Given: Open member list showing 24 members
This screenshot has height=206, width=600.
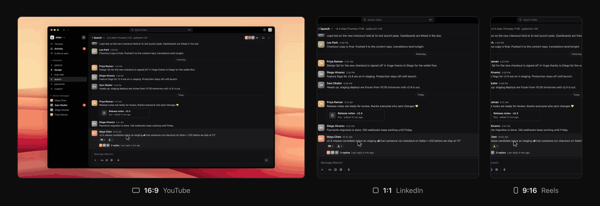Looking at the screenshot, I should 252,37.
